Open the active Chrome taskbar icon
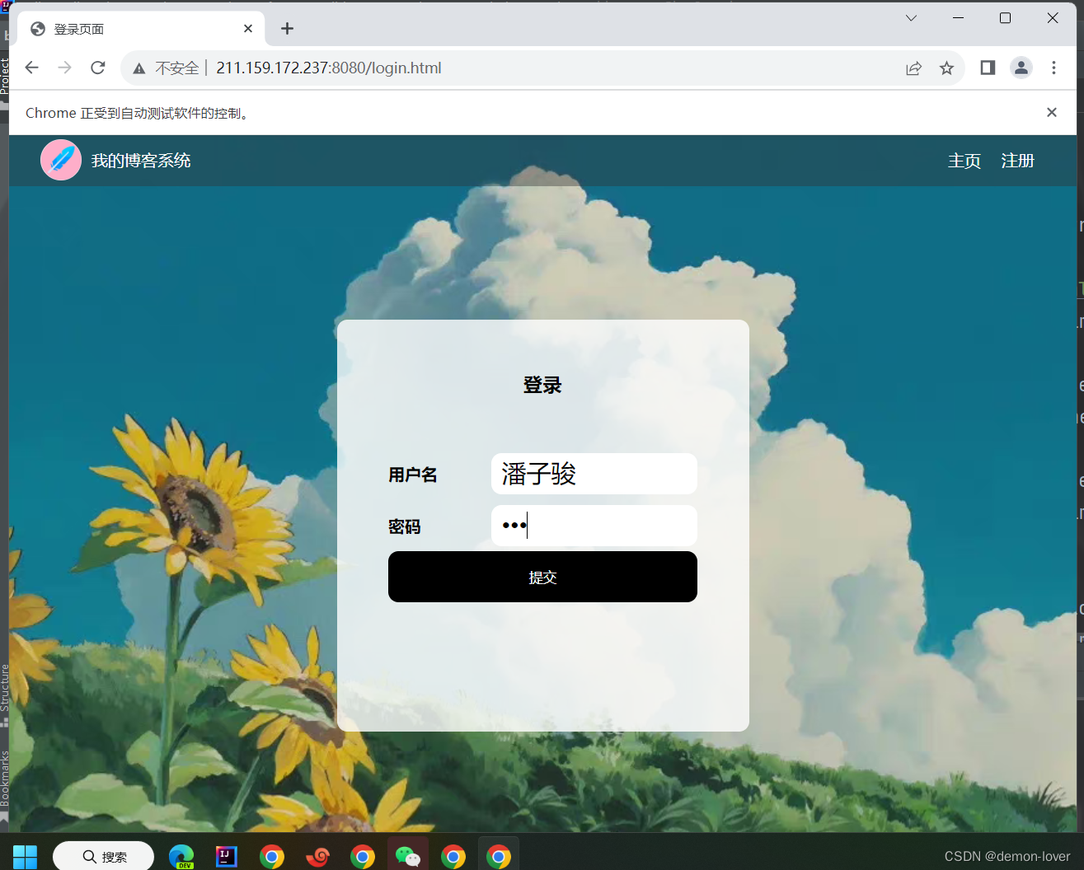 pyautogui.click(x=499, y=857)
